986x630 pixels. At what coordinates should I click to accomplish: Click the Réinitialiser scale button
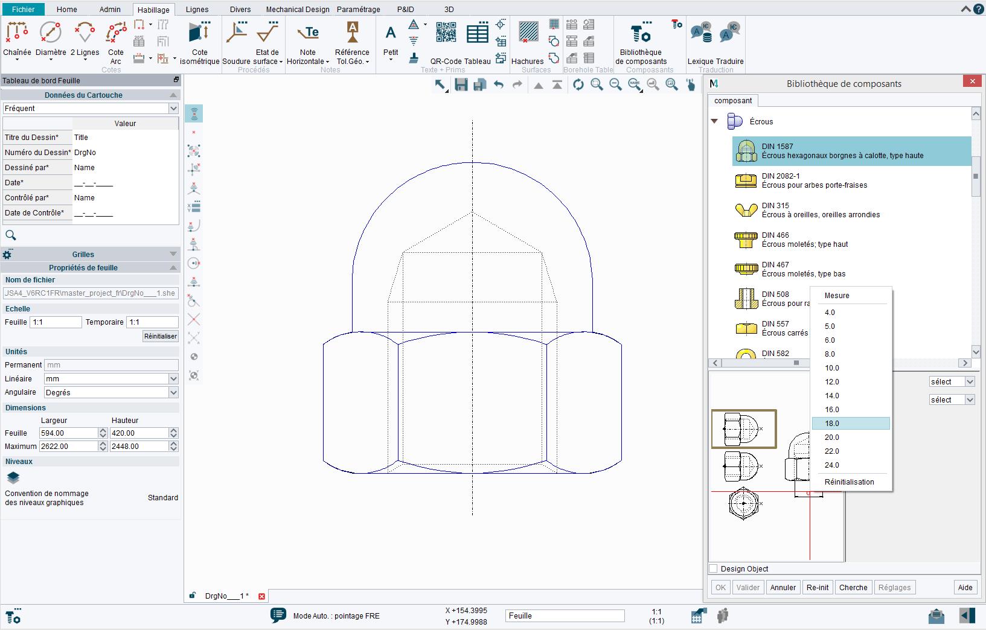click(x=159, y=336)
